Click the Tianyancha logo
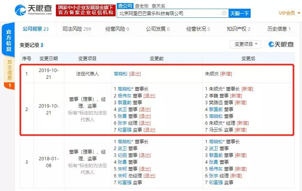Screen dimensions: 302x191 (33, 10)
